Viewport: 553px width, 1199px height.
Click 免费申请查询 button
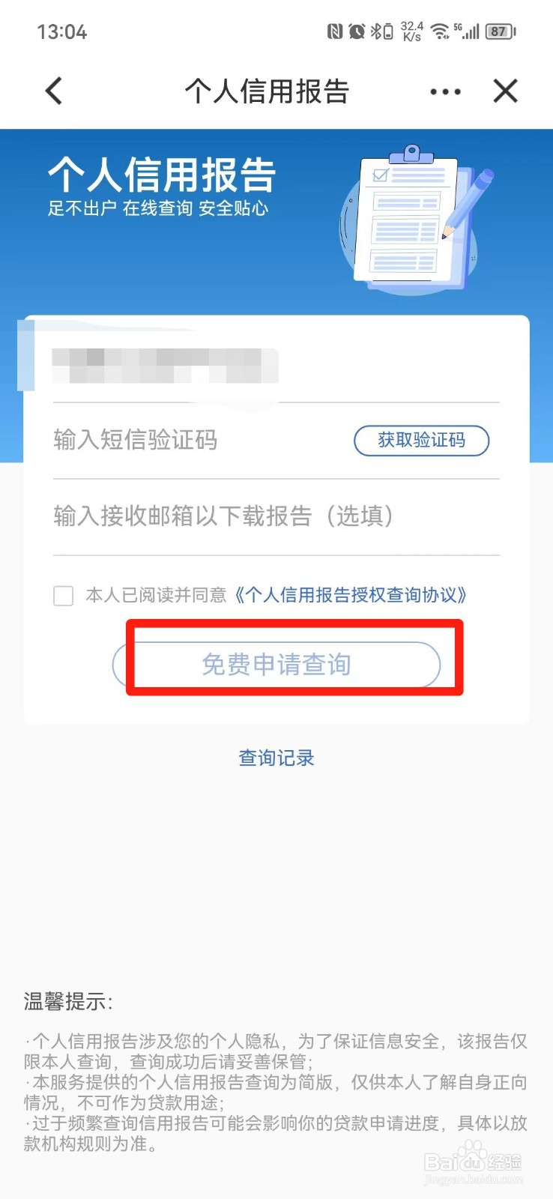(276, 665)
